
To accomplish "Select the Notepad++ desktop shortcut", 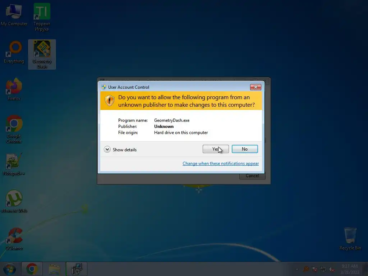I will (14, 164).
